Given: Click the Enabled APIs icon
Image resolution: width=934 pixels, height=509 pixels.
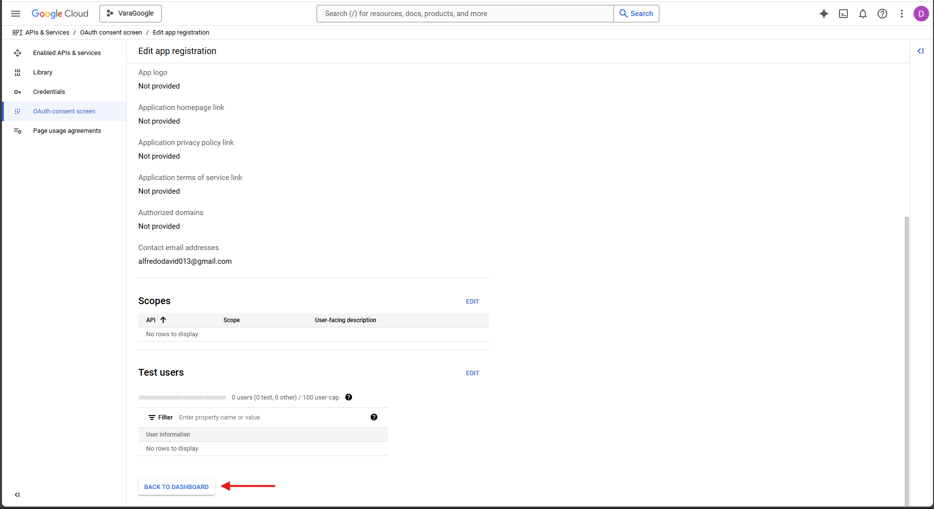Looking at the screenshot, I should pos(18,53).
